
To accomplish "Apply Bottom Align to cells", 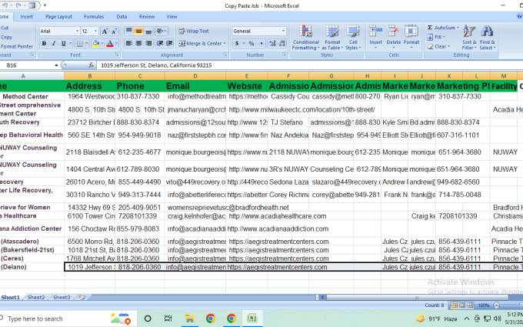I will [x=148, y=32].
